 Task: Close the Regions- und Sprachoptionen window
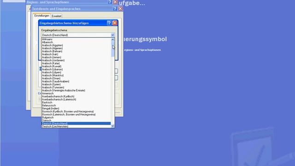(115, 2)
